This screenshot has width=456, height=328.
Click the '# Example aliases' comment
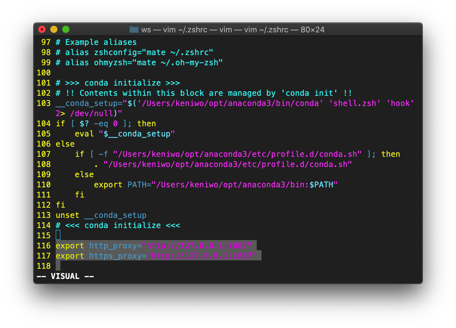click(96, 42)
